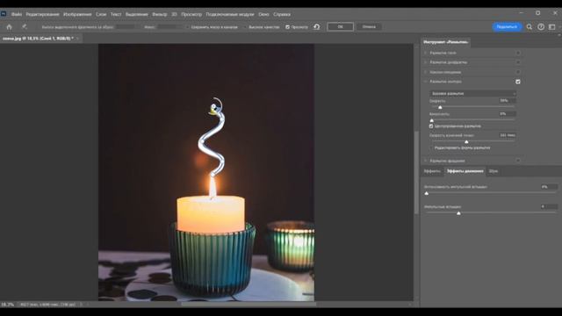Click the blue Поделиться button

tap(507, 27)
